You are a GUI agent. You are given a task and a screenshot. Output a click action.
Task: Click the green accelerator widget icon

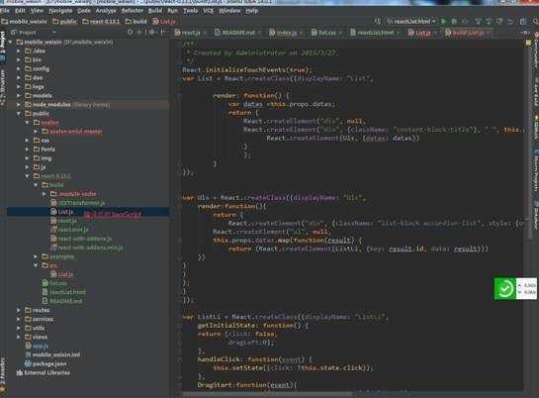tap(505, 289)
